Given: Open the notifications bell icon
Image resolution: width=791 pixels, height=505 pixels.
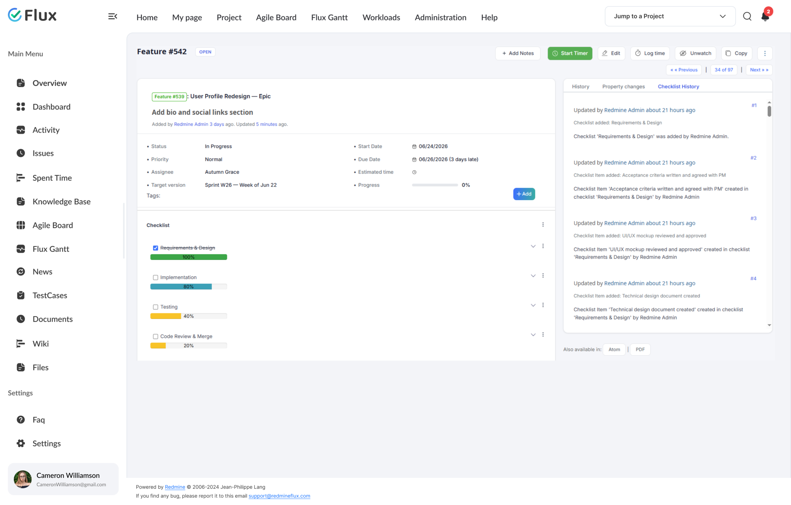Looking at the screenshot, I should click(765, 16).
